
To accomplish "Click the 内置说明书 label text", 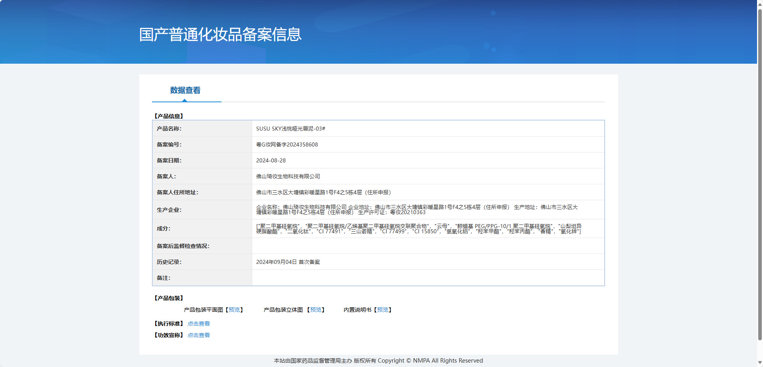I will 358,310.
